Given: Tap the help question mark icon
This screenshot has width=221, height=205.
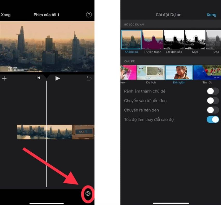Looking at the screenshot, I should click(x=89, y=15).
